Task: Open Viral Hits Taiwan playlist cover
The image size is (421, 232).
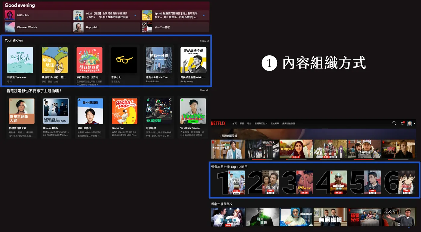Action: (x=193, y=111)
